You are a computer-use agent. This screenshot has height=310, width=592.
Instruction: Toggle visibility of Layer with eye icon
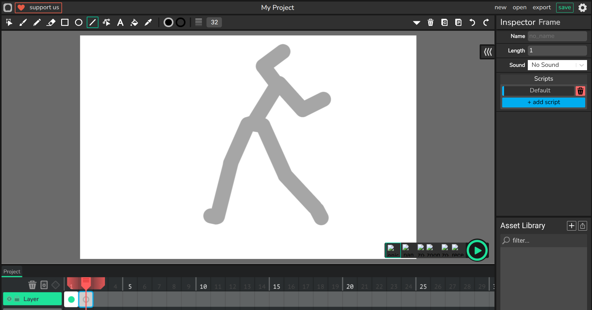coord(9,299)
